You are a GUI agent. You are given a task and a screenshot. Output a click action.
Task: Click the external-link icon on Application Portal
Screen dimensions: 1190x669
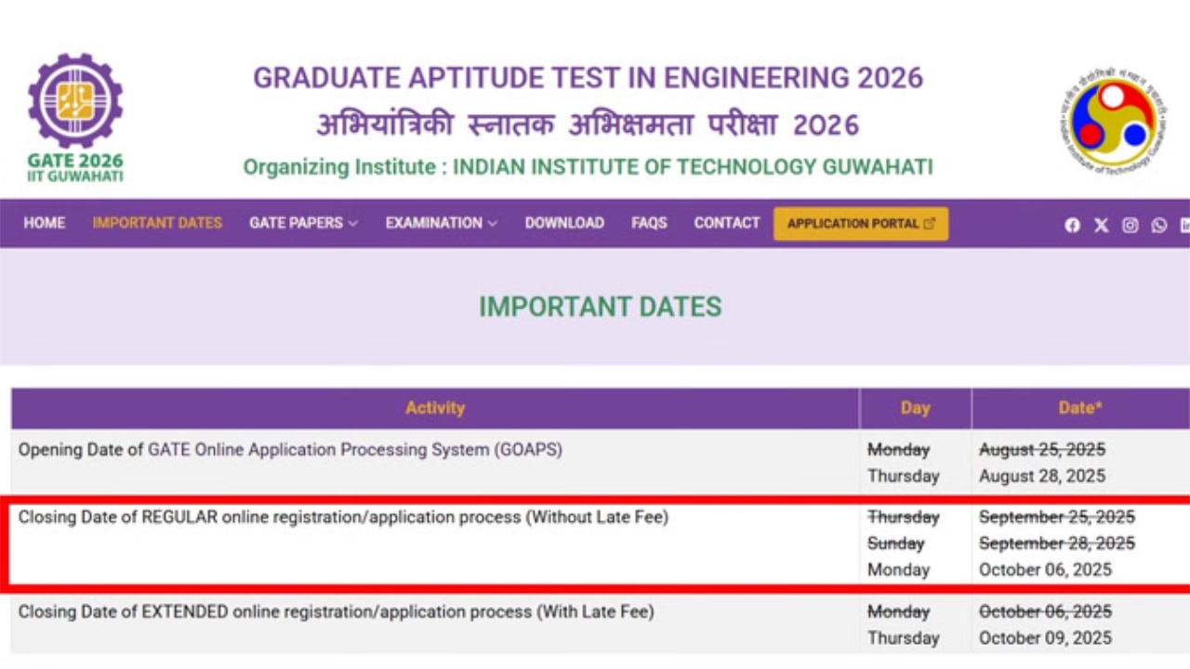coord(929,223)
